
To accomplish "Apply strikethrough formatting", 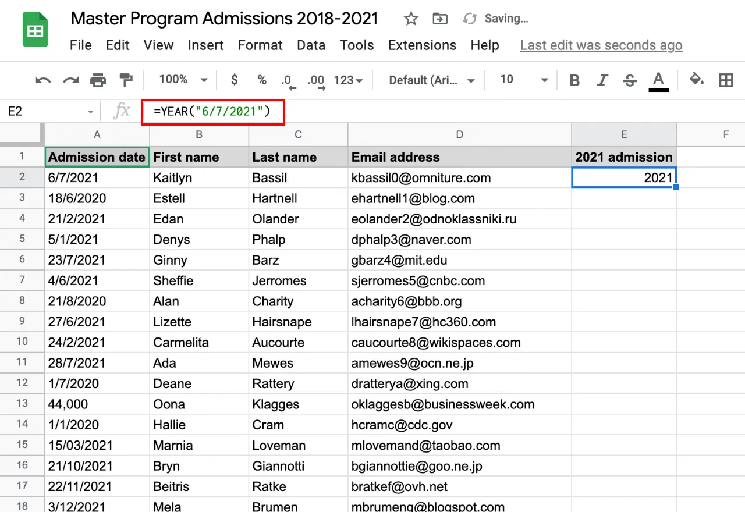I will point(629,80).
